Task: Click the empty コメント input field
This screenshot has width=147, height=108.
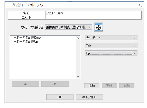Action: click(x=93, y=17)
